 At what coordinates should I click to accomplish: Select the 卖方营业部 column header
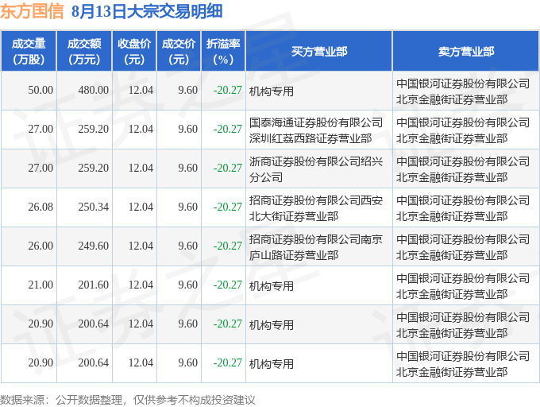coord(466,51)
